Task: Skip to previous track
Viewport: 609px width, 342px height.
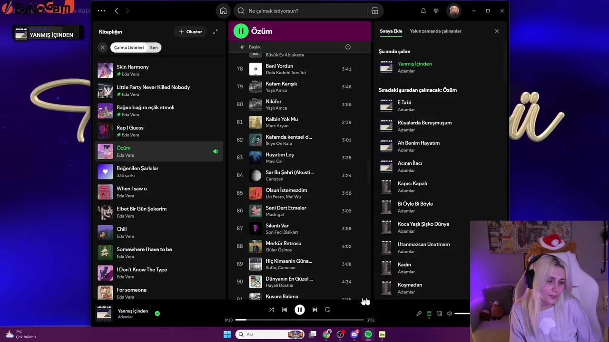Action: pos(285,310)
